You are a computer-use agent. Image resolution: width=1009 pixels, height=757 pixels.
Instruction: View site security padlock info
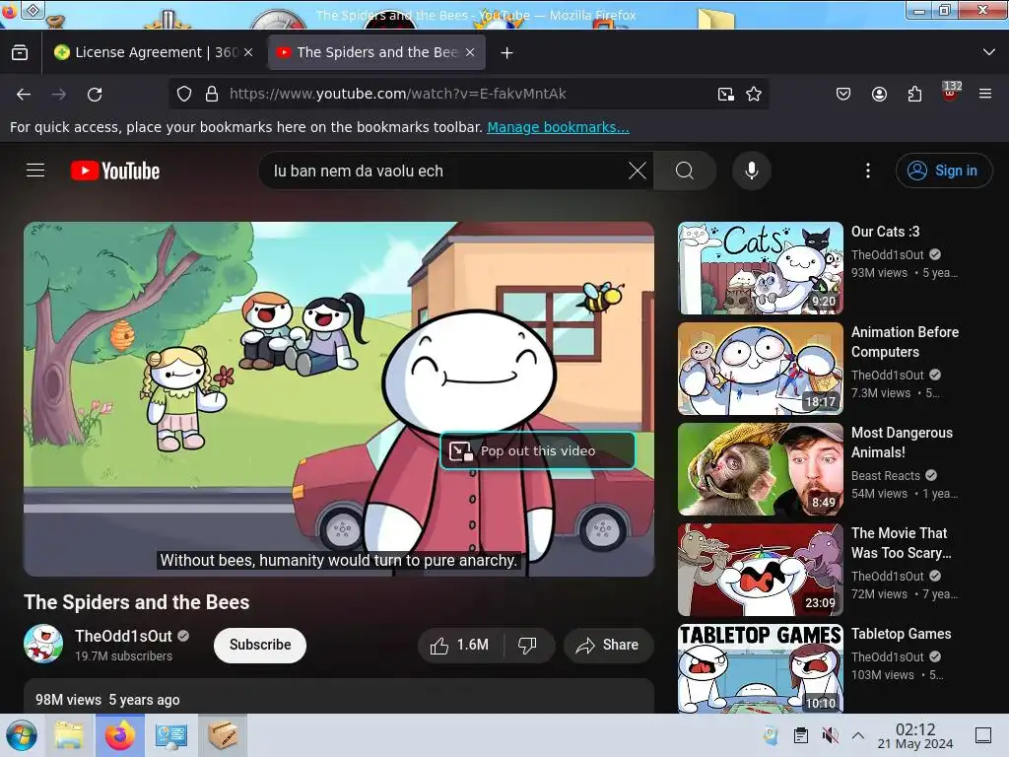point(212,94)
